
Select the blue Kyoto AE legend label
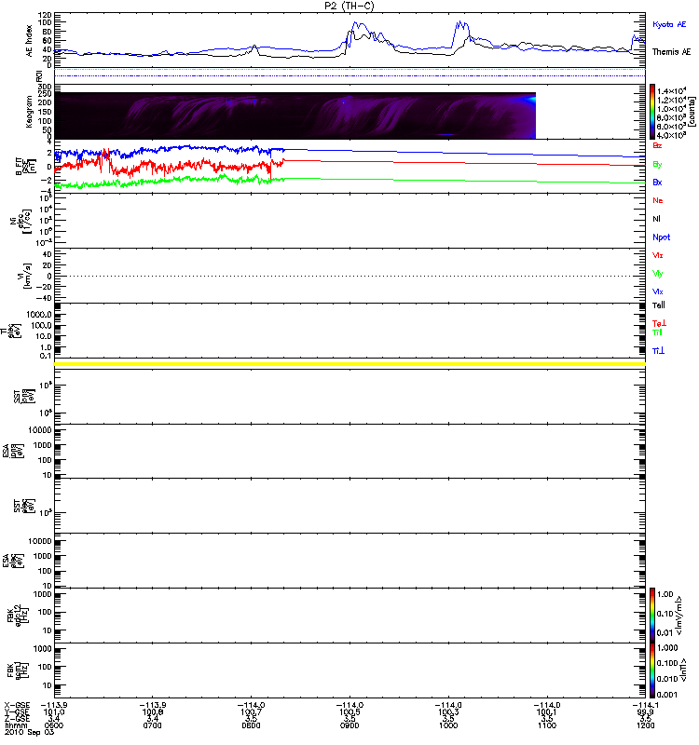coord(669,24)
